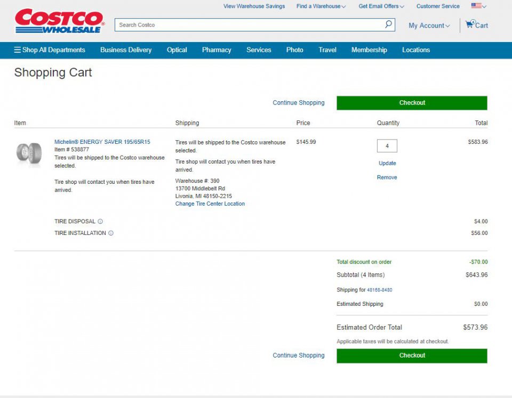Click the Tire Installation info icon
Viewport: 512px width, 398px height.
[x=111, y=233]
